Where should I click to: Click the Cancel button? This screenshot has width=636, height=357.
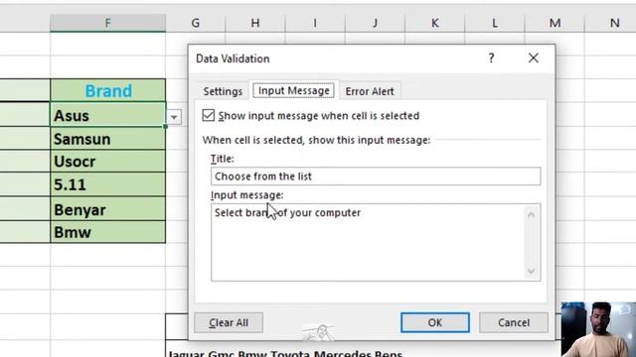pos(514,322)
